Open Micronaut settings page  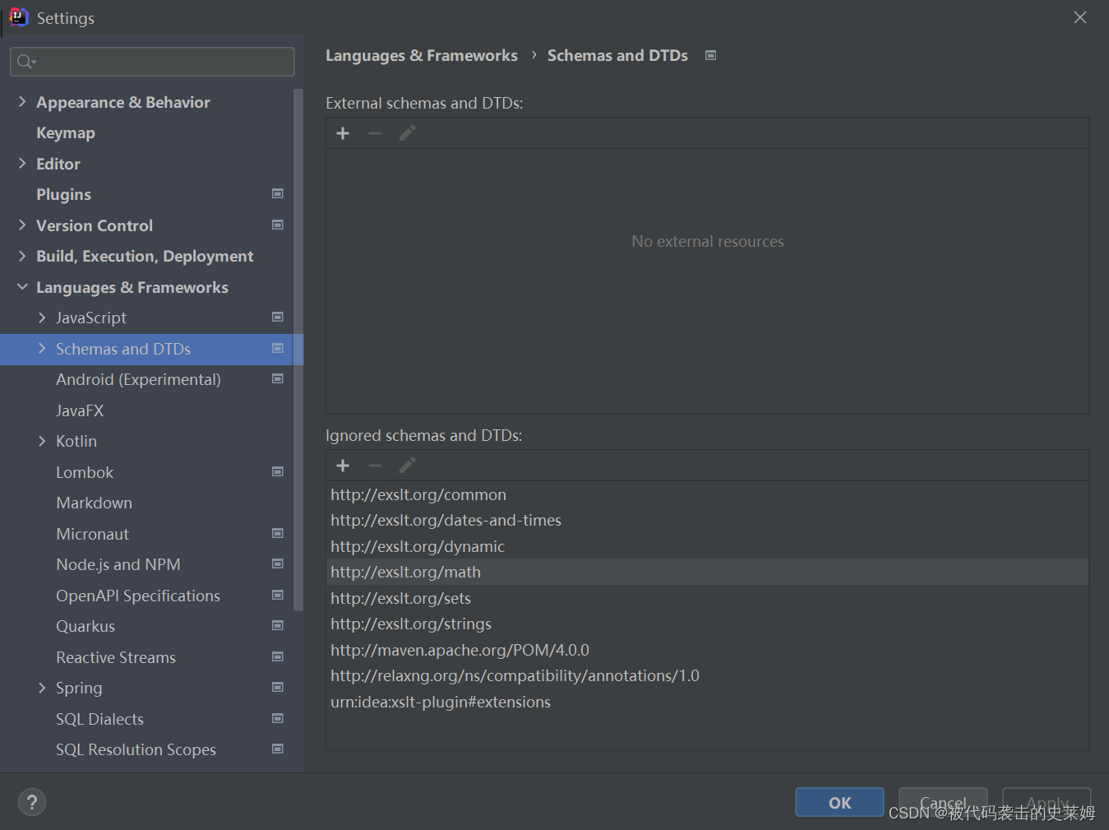point(92,534)
